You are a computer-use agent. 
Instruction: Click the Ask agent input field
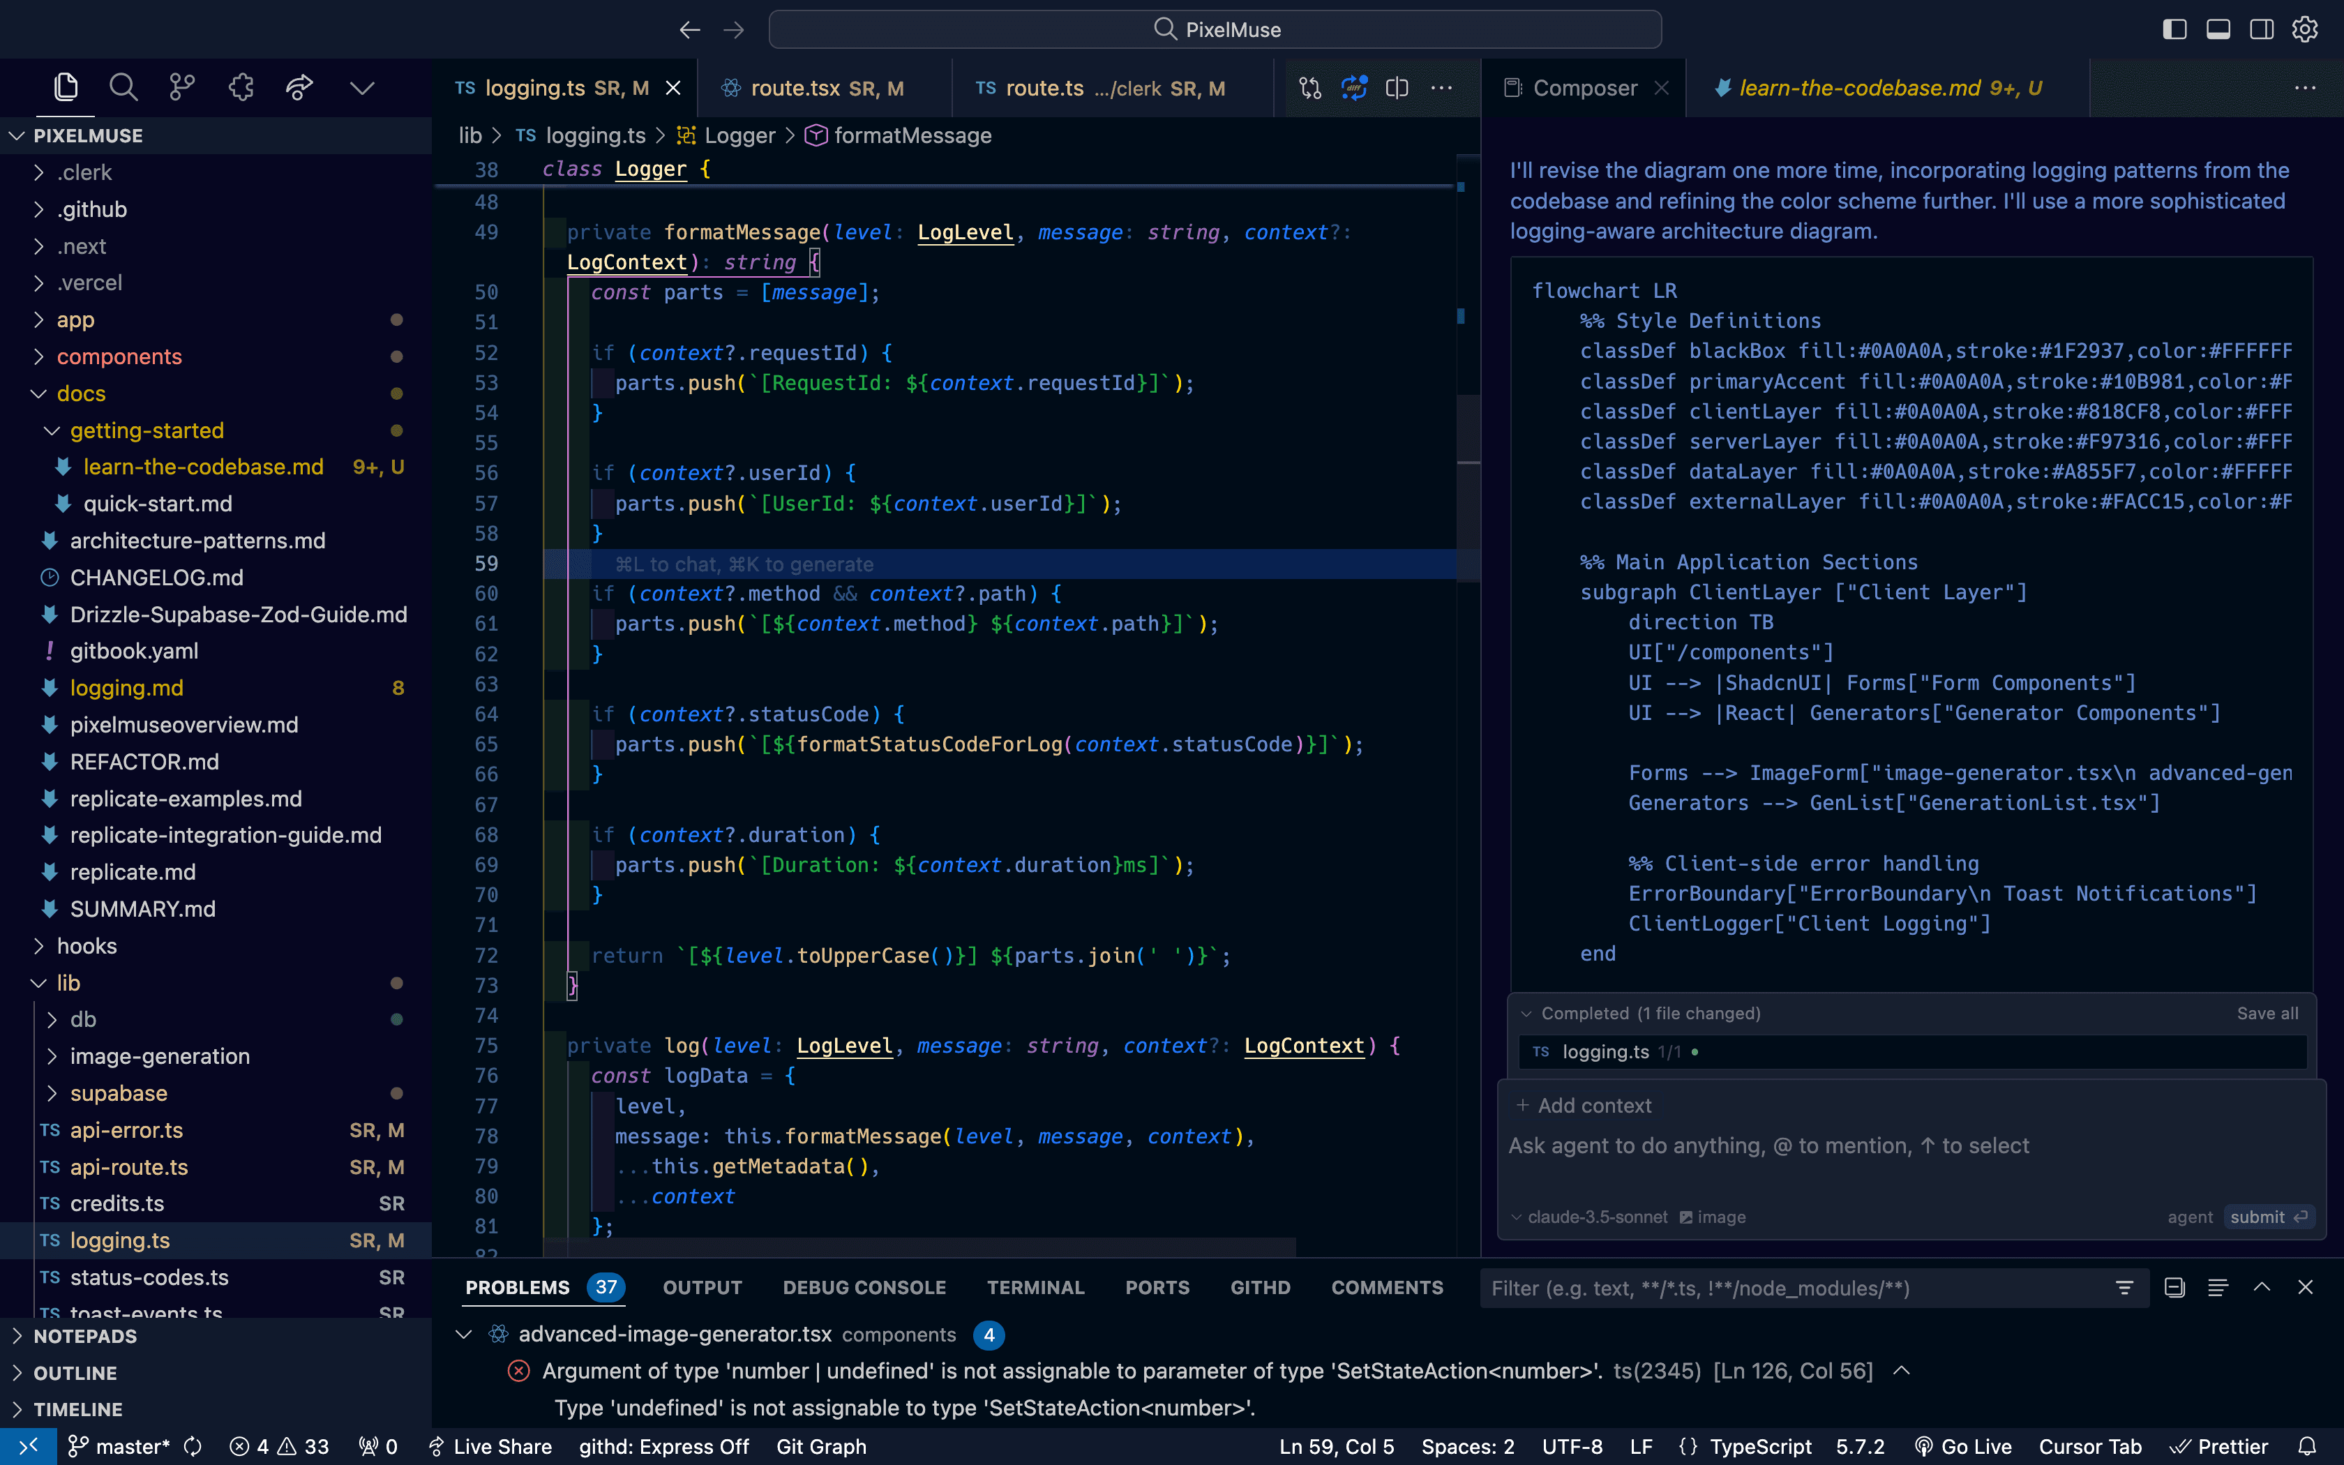(x=1912, y=1146)
